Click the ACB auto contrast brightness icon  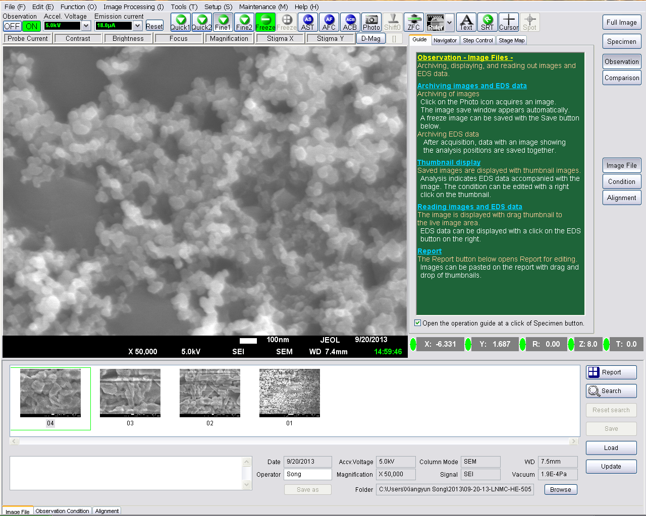point(350,22)
